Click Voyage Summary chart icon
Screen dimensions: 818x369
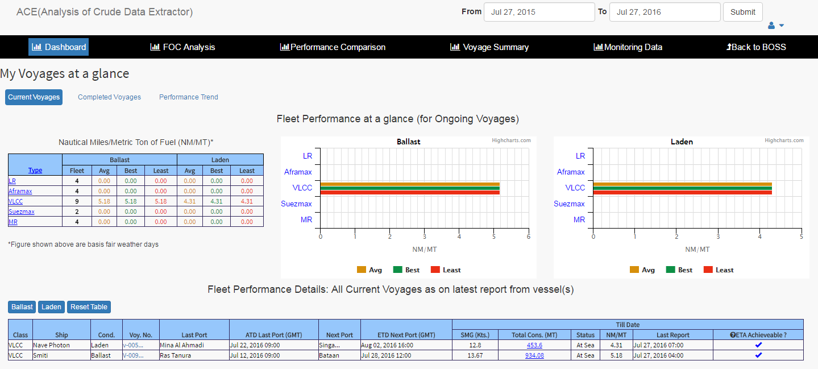tap(455, 47)
